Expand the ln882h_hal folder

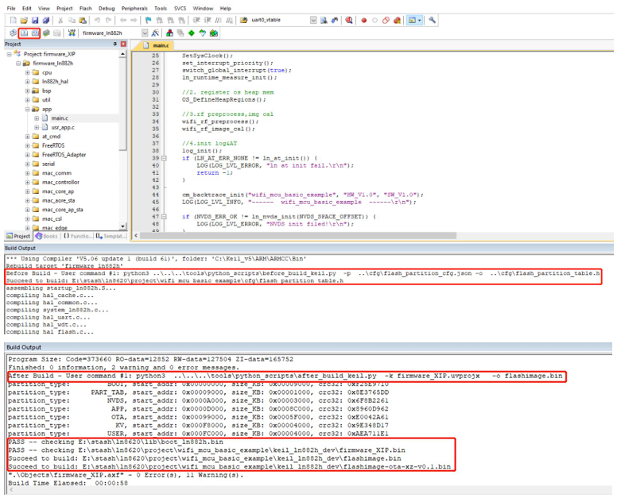pyautogui.click(x=27, y=82)
